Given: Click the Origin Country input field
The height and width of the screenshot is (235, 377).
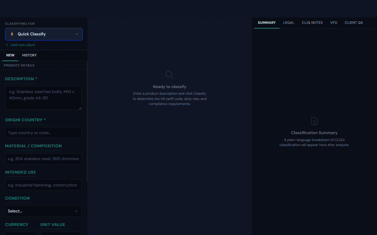Looking at the screenshot, I should coord(43,133).
